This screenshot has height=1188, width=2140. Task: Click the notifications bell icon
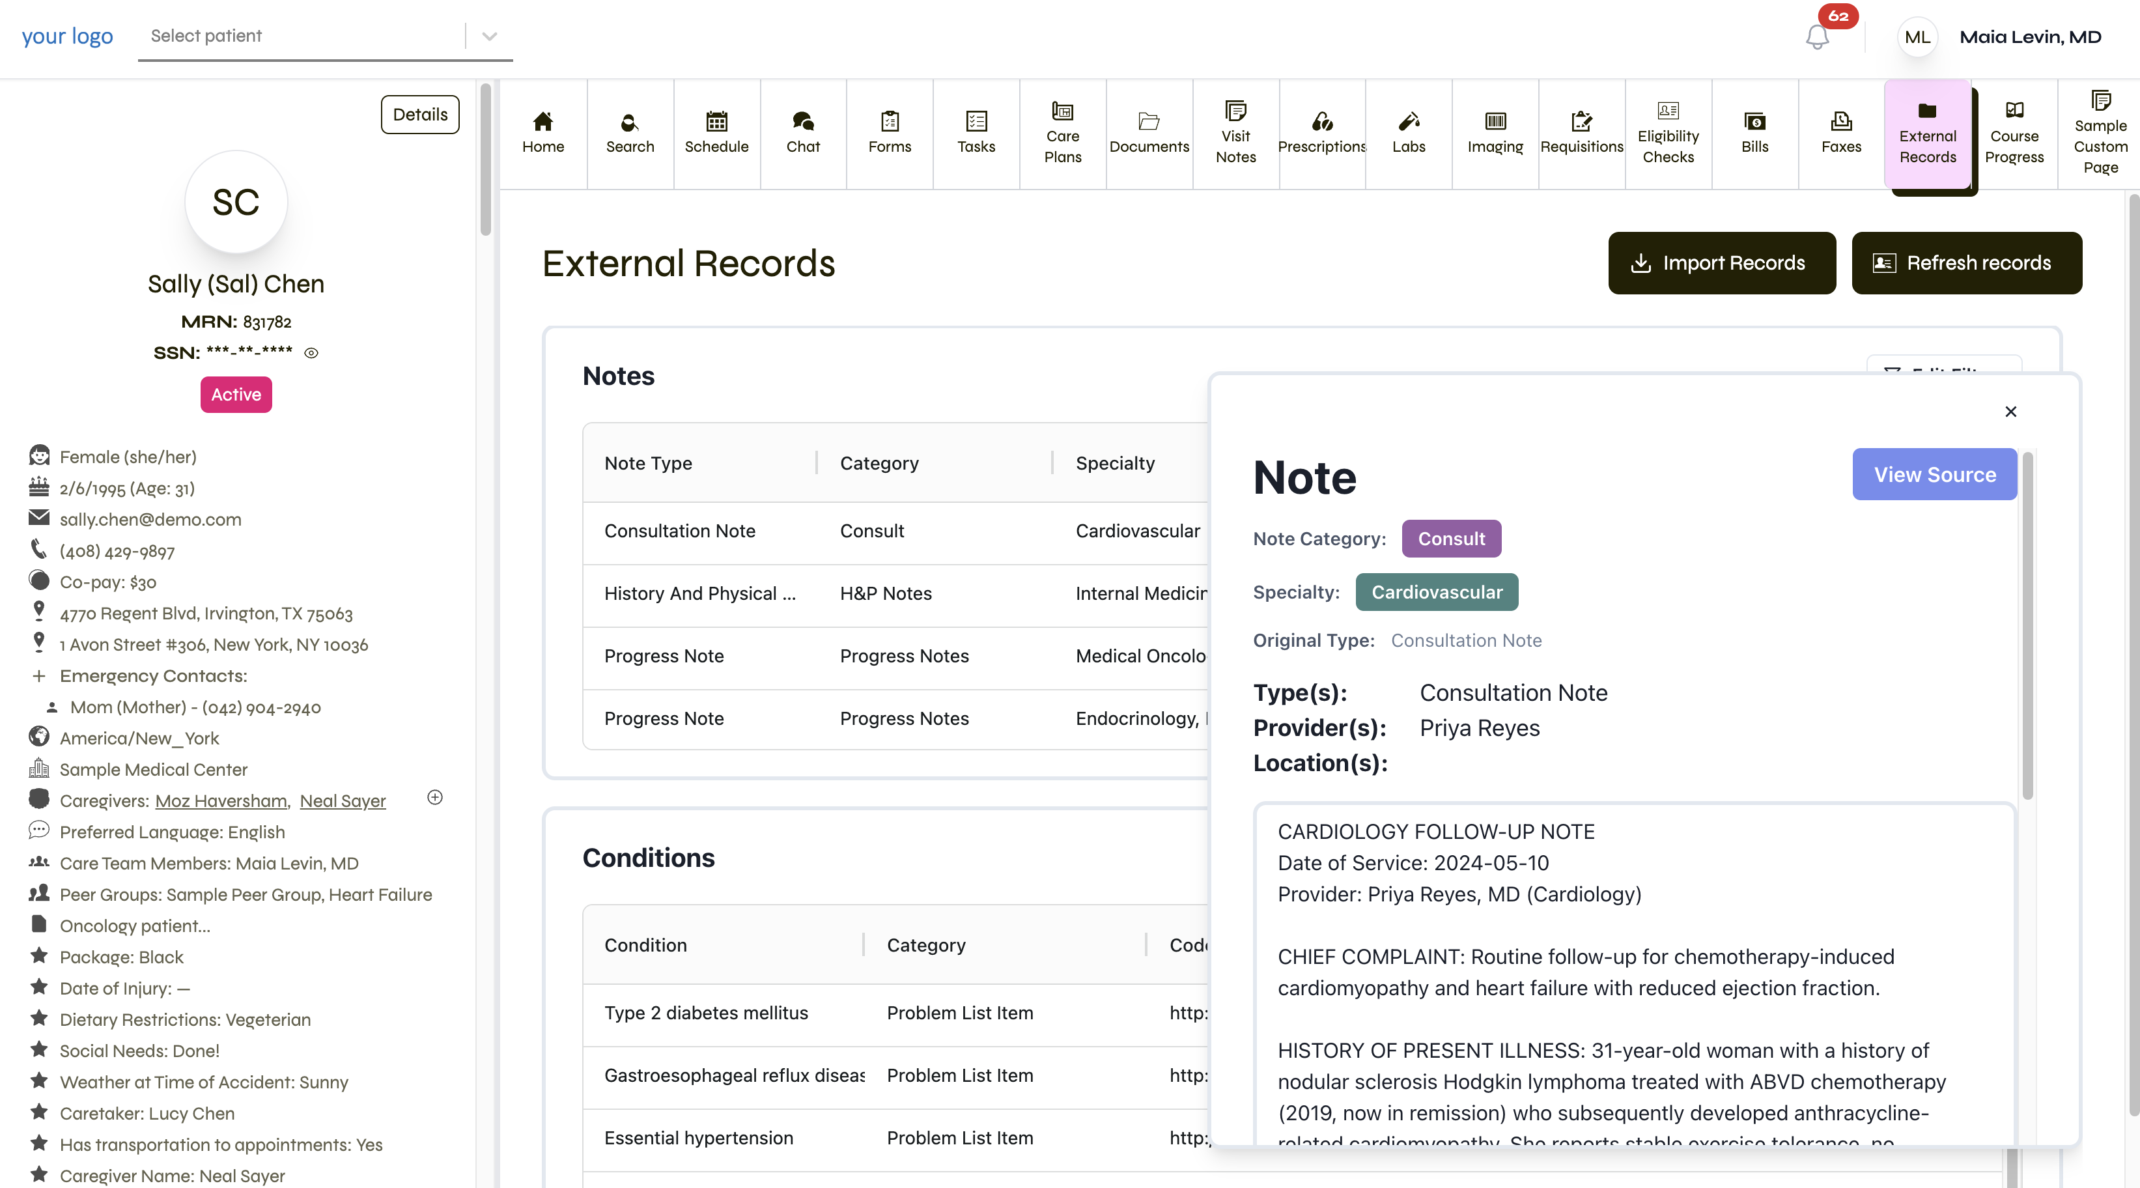pos(1817,37)
